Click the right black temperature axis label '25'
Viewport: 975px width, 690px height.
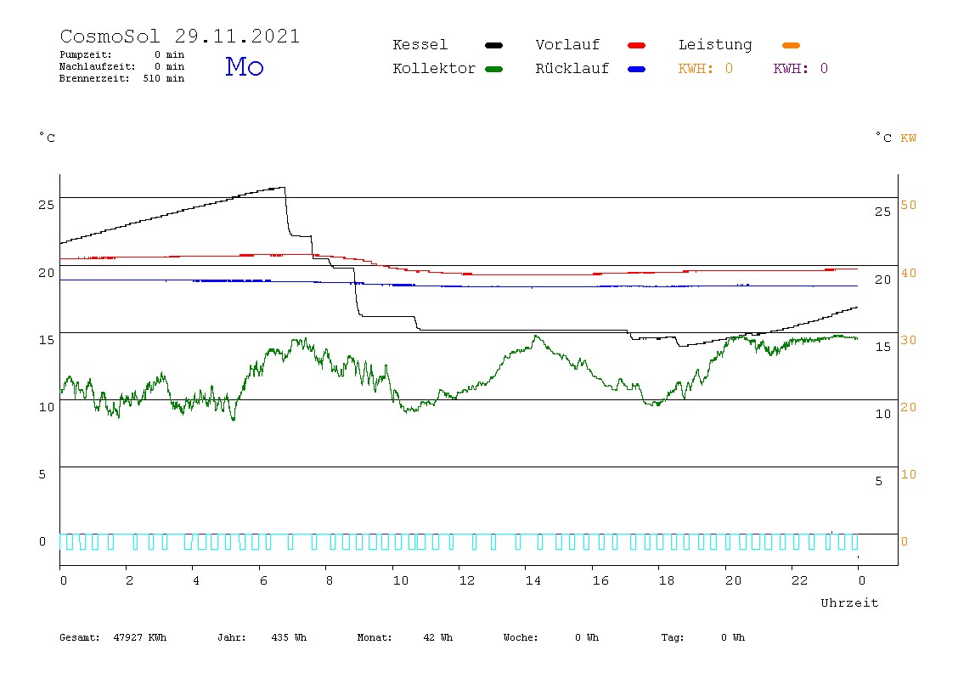883,212
